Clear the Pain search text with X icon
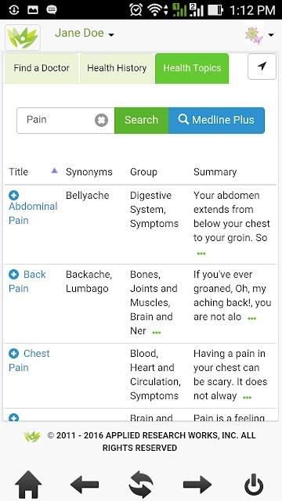 point(101,121)
